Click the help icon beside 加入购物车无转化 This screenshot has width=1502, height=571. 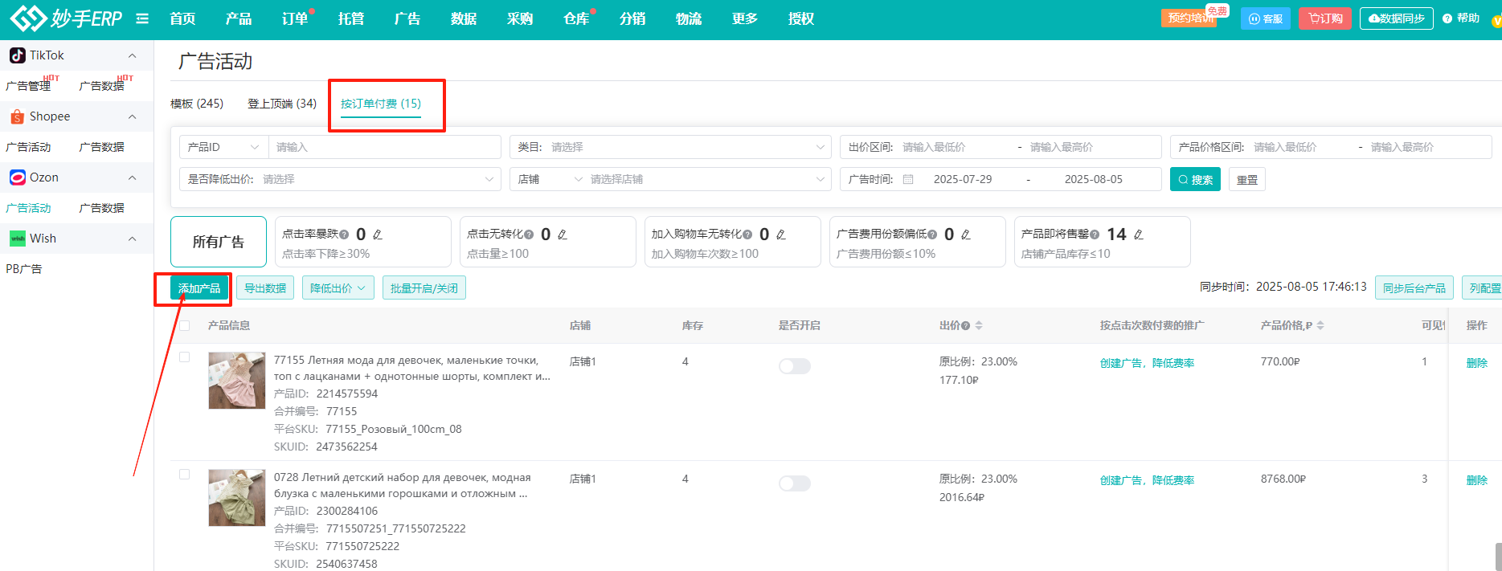(x=747, y=235)
